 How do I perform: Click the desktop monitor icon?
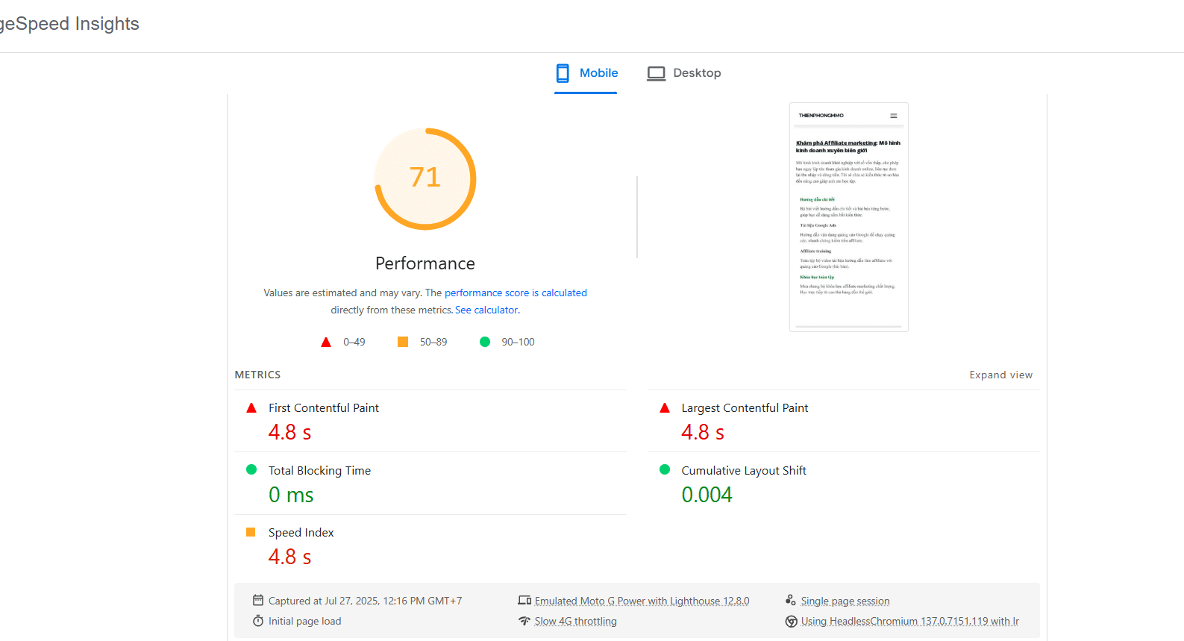(656, 73)
